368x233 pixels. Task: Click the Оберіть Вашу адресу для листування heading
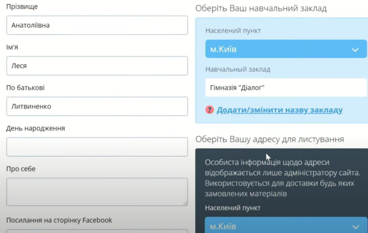270,139
